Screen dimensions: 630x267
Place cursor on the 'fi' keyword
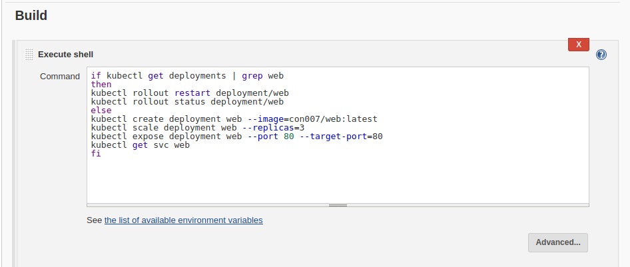(96, 154)
